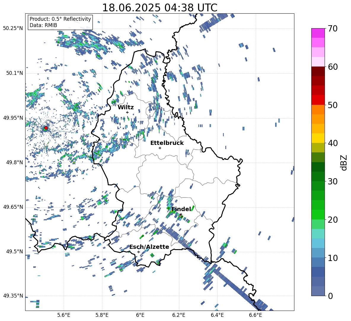
Task: Click the Ettelbruck city label
Action: click(x=167, y=143)
